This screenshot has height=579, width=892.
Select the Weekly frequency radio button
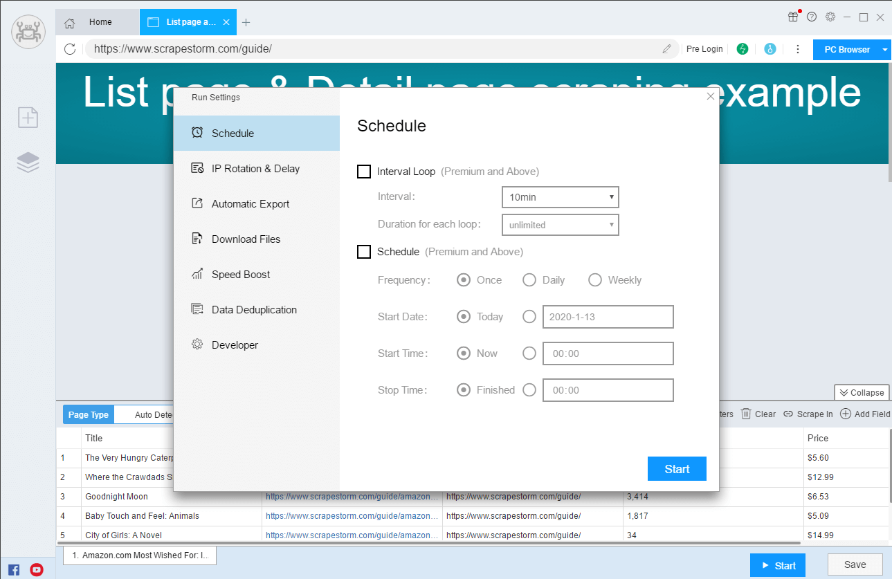pyautogui.click(x=595, y=280)
